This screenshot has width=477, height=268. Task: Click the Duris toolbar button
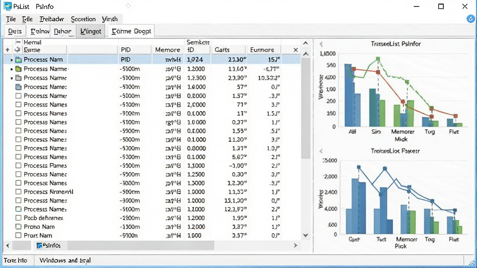pyautogui.click(x=15, y=31)
